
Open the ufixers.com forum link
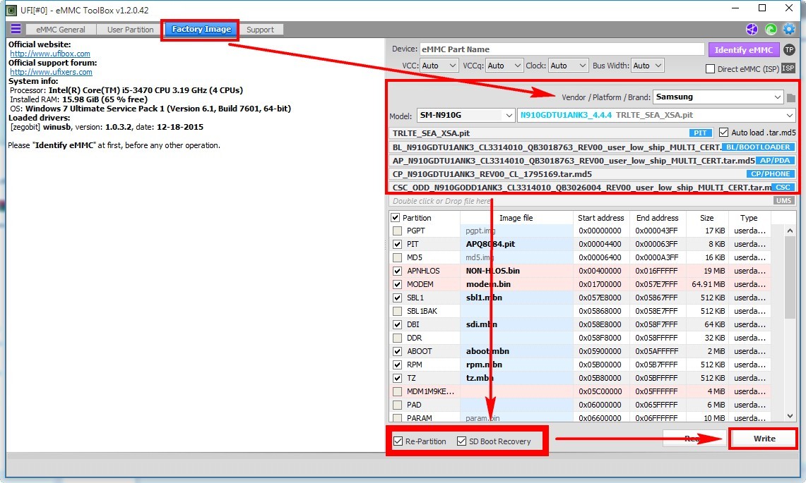pos(51,72)
